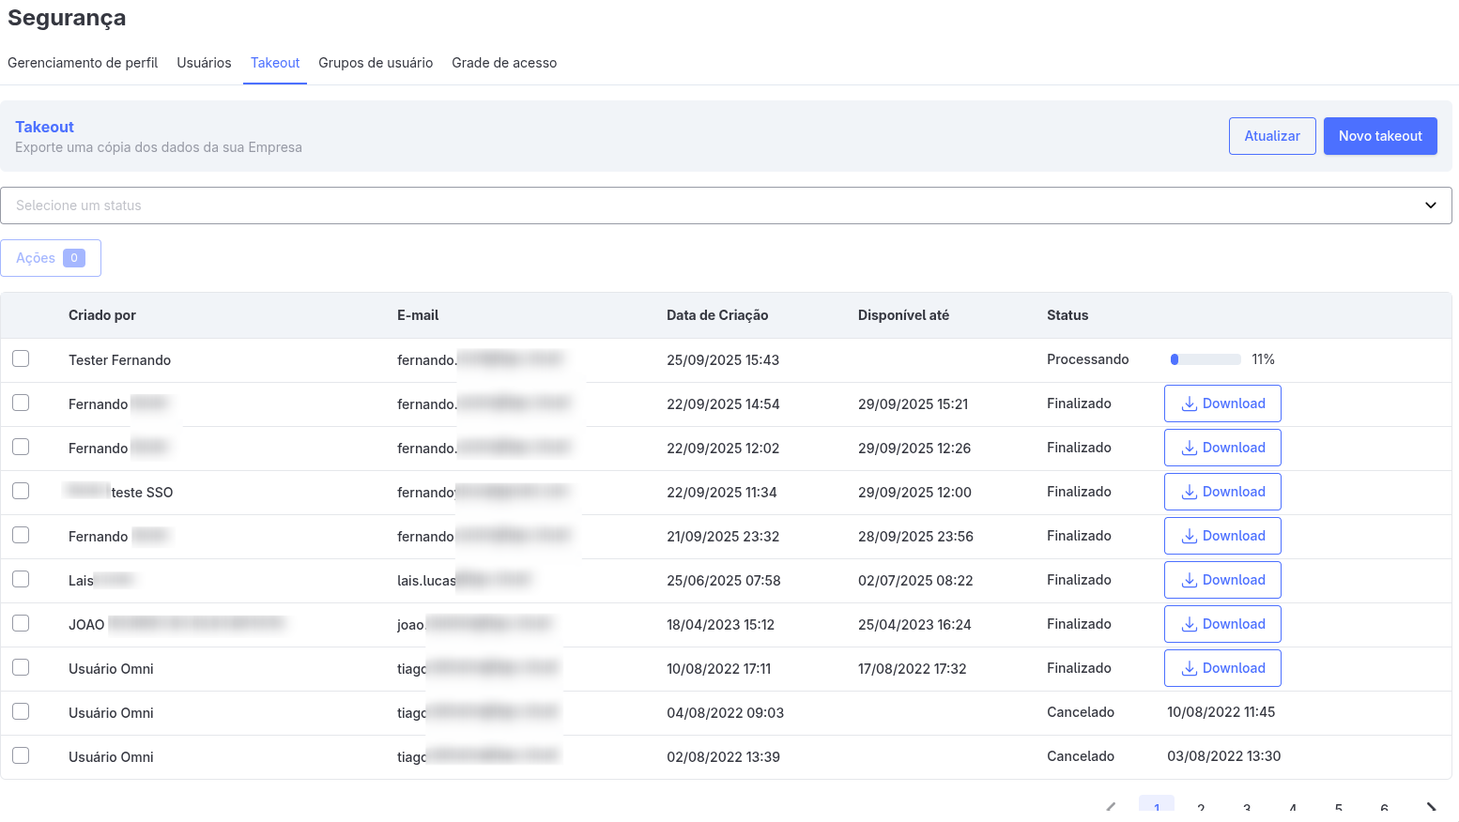Download the takeout created 21/09/2025 23:32
Screen dimensions: 1459x822
1221,536
